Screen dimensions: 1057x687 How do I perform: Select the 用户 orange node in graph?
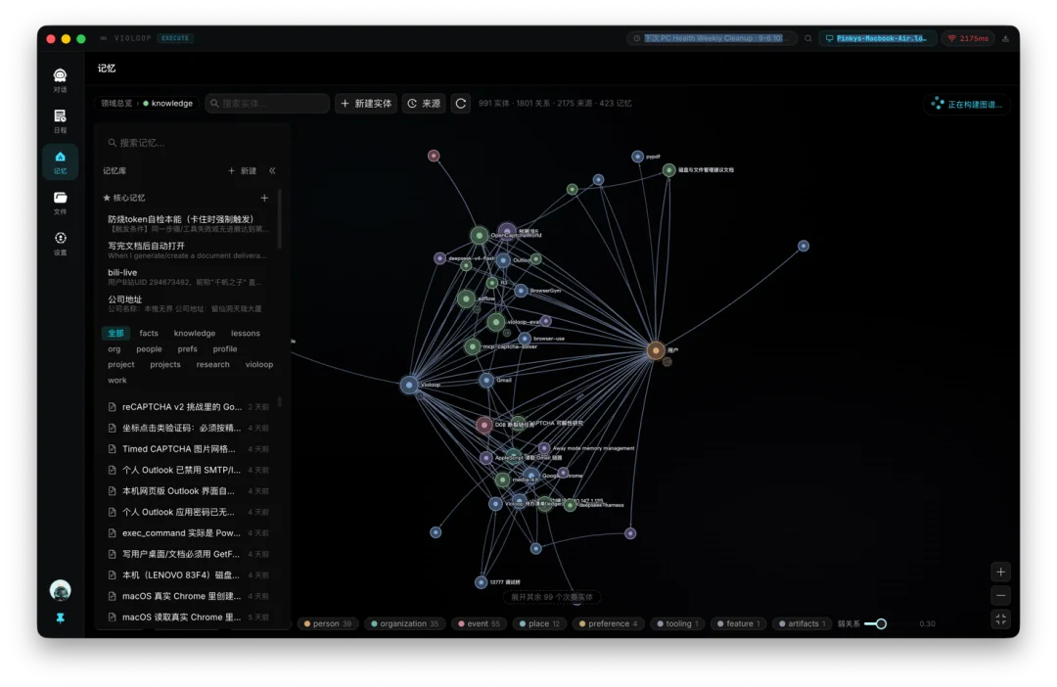coord(655,350)
